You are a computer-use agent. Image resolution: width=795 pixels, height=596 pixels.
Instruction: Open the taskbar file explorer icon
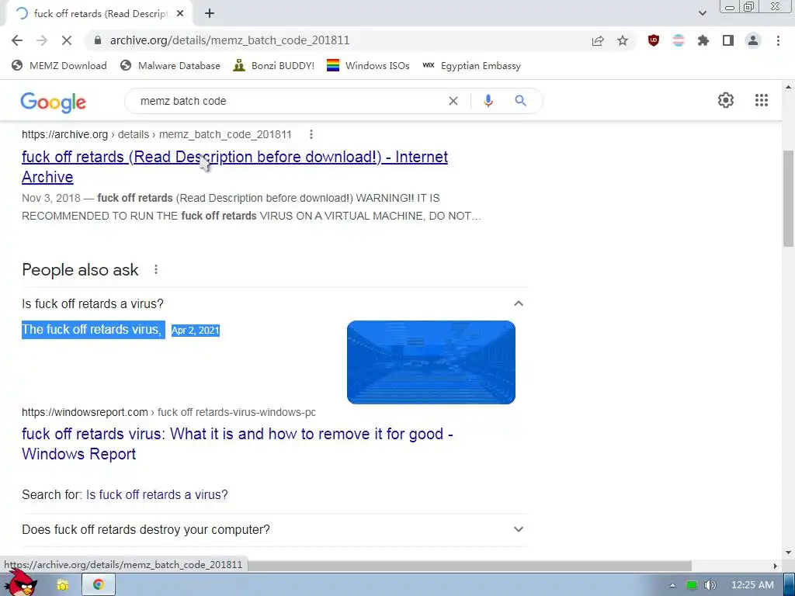(62, 585)
